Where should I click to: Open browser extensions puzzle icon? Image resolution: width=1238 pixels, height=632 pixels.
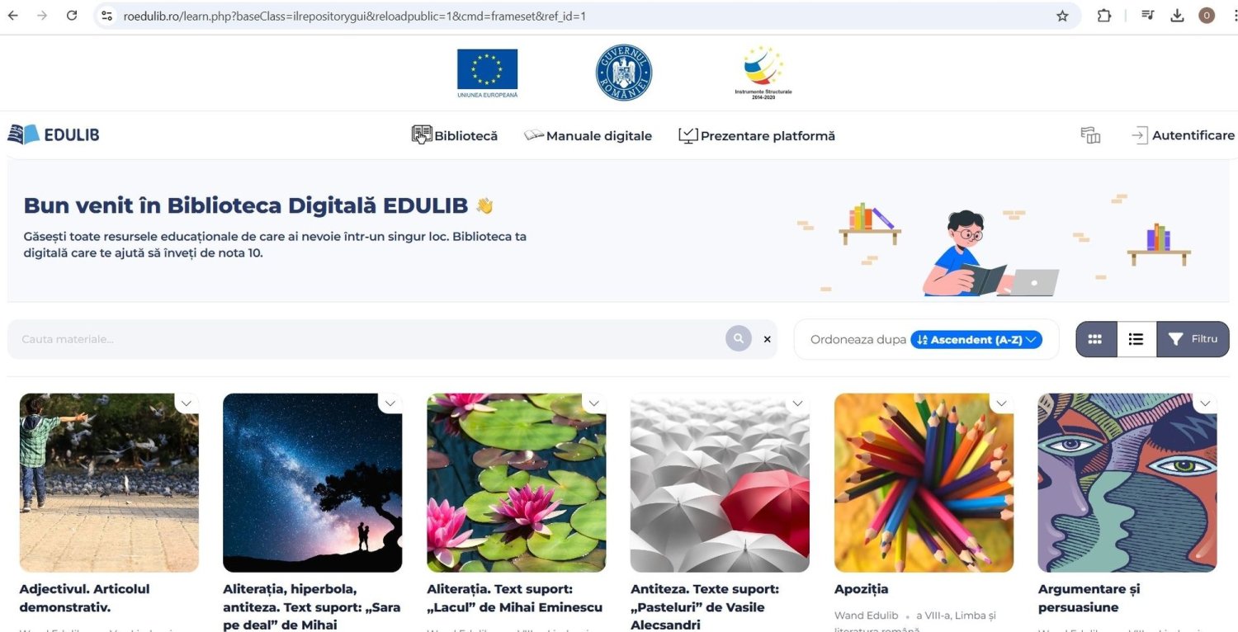pos(1103,16)
